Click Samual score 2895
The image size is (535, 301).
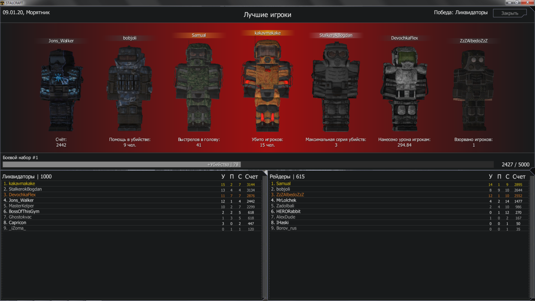[x=518, y=184]
